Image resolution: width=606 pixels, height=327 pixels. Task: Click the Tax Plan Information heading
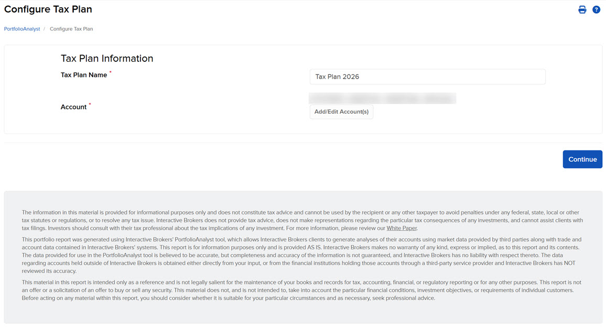click(x=107, y=58)
